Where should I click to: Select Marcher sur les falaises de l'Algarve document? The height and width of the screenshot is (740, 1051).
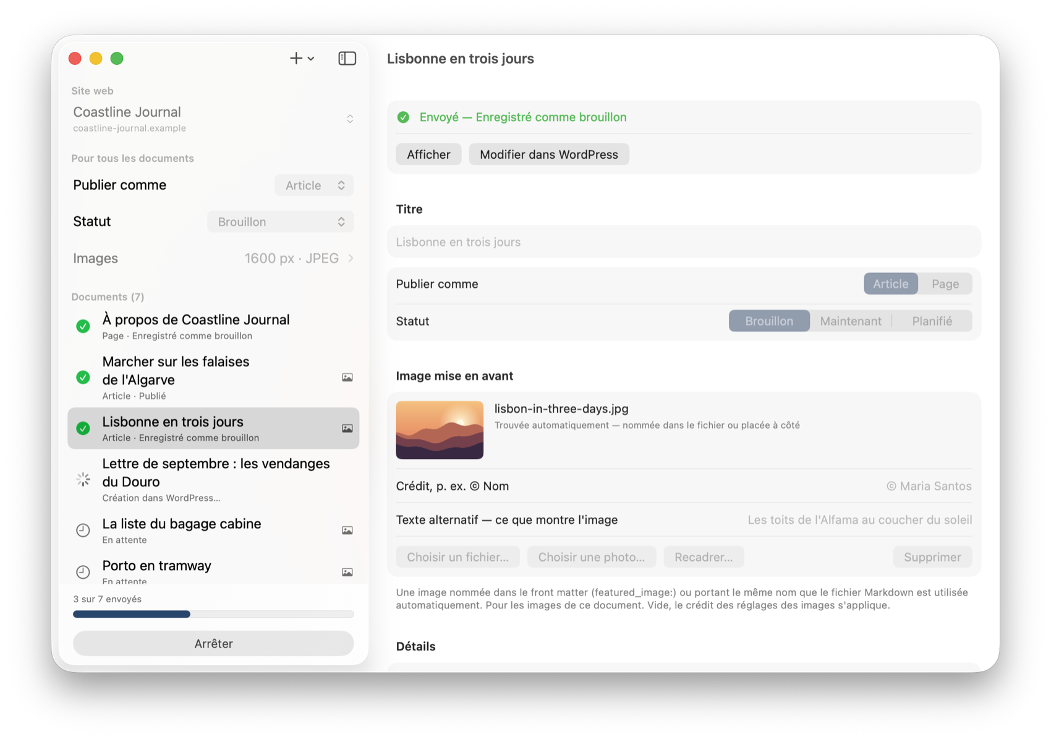[x=213, y=377]
